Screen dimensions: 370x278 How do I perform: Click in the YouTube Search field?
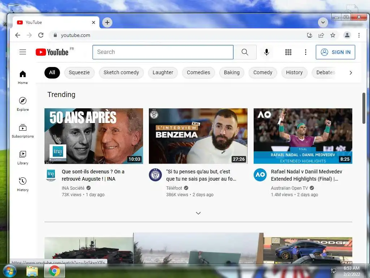click(163, 52)
